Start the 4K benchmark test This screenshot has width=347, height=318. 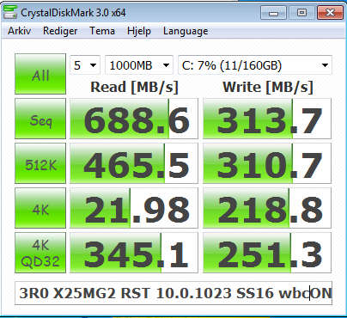40,208
